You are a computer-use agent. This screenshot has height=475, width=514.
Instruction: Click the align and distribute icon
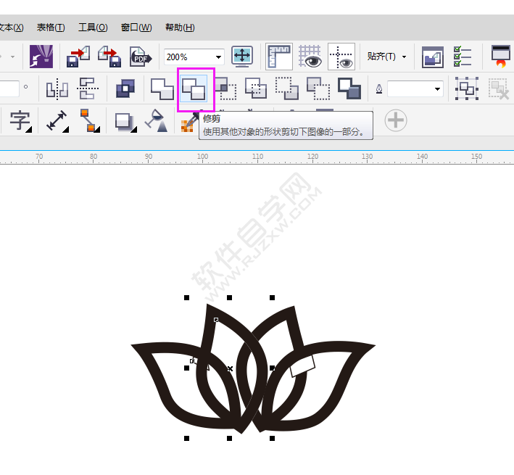88,88
